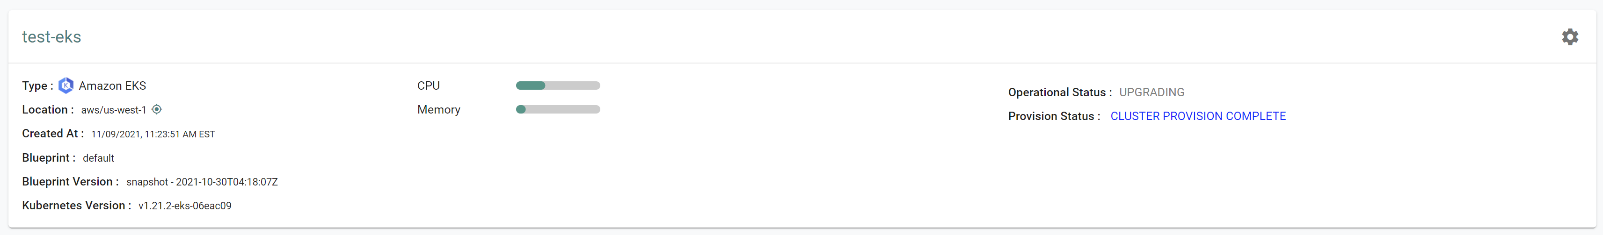Click the CPU label
This screenshot has width=1603, height=235.
point(428,86)
